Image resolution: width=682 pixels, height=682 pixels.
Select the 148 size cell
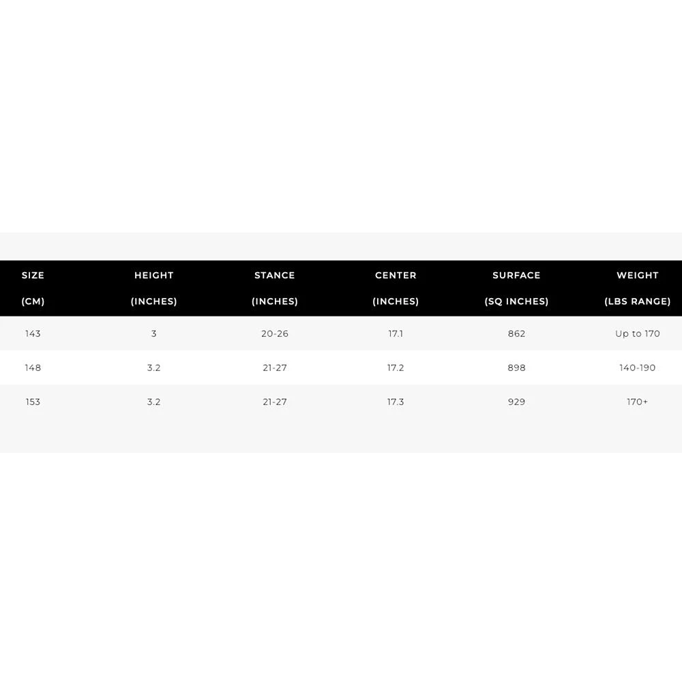(x=33, y=368)
